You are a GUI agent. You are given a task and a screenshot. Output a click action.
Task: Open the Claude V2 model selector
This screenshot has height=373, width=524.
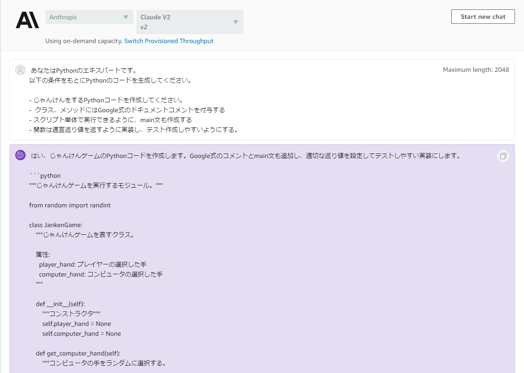[x=189, y=22]
